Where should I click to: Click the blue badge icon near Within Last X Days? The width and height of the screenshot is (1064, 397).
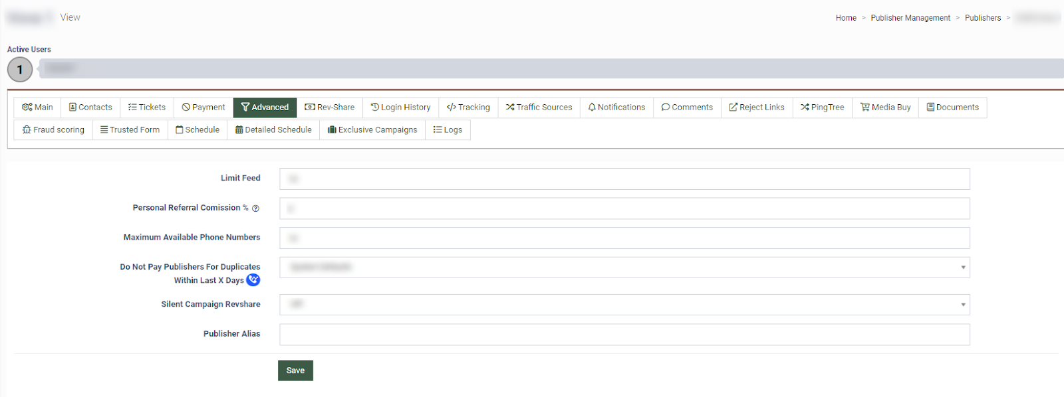253,280
